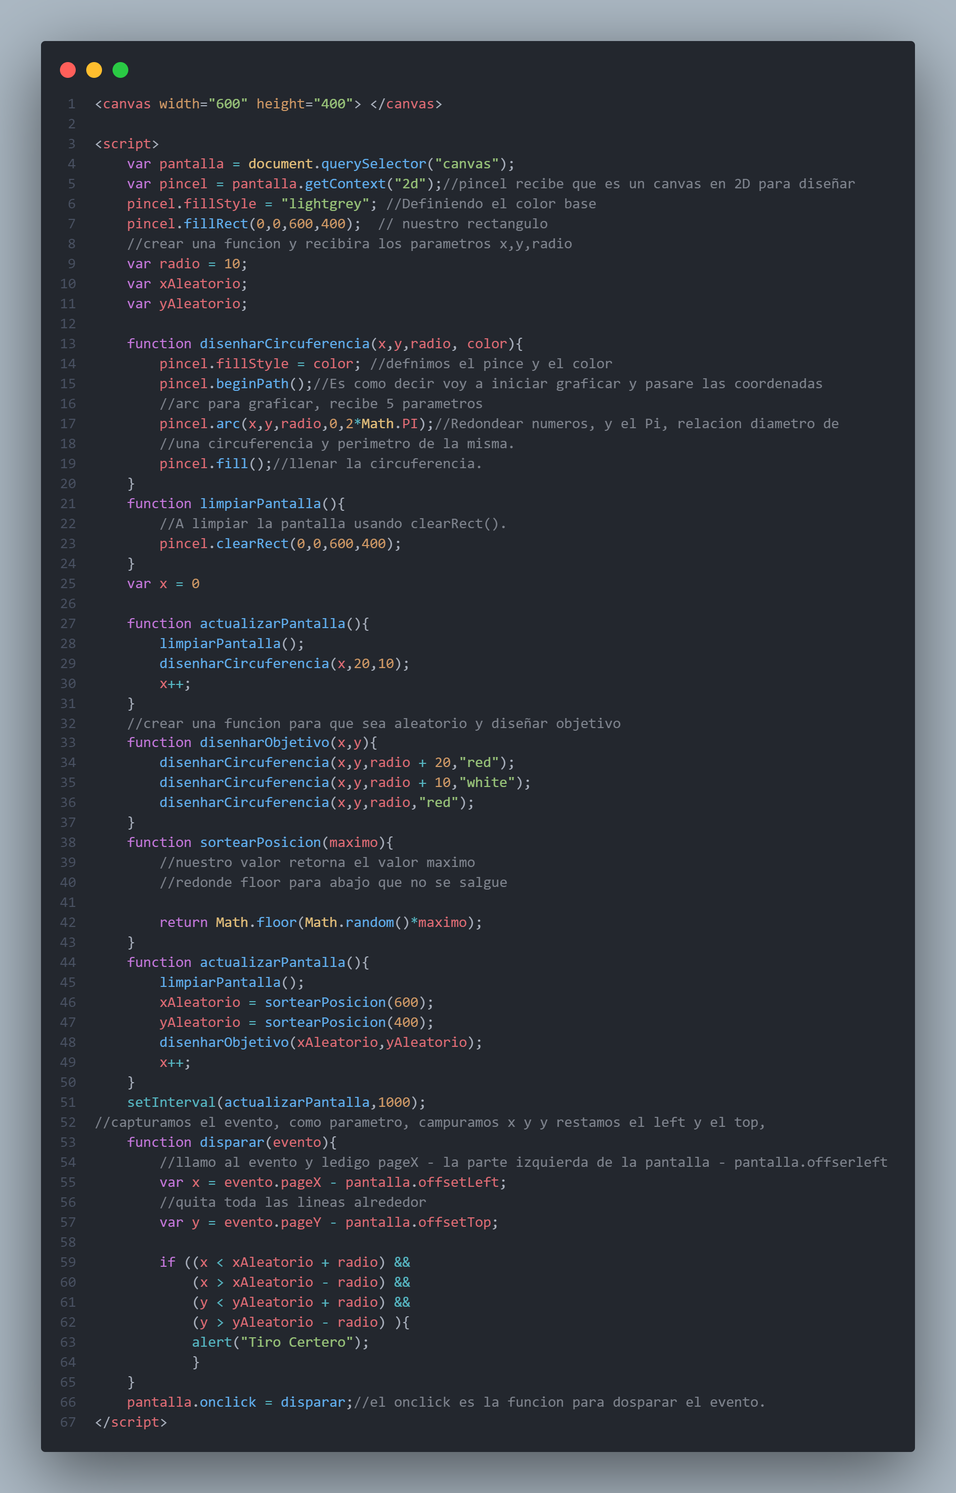Click 'pincel.fillStyle = color;' statement
This screenshot has width=956, height=1493.
tap(260, 364)
